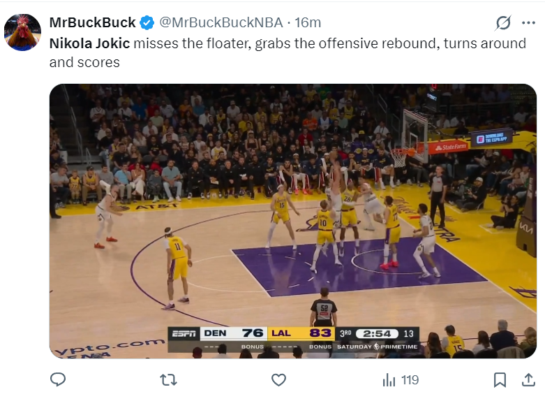
Task: Play the Lakers game video thumbnail
Action: pyautogui.click(x=293, y=210)
